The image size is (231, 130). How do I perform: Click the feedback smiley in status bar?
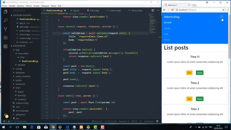point(157,121)
